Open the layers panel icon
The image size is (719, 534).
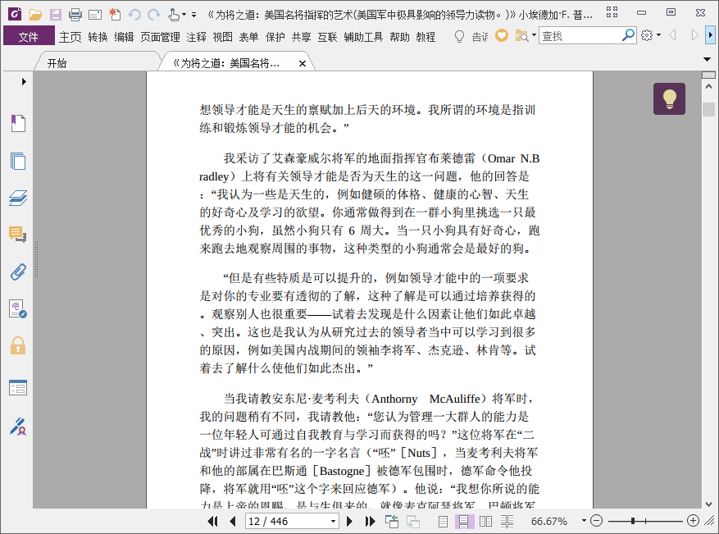18,198
